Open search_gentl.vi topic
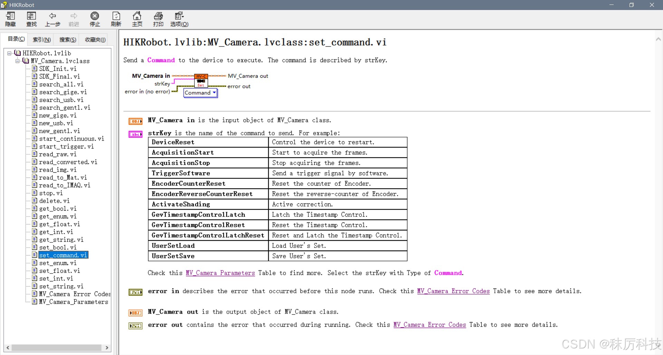Image resolution: width=663 pixels, height=355 pixels. (65, 107)
